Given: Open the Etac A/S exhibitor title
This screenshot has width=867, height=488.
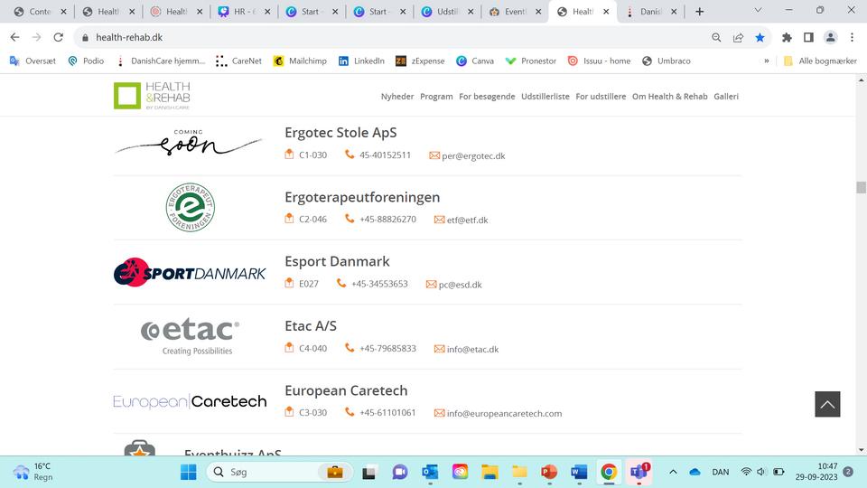Looking at the screenshot, I should tap(311, 326).
